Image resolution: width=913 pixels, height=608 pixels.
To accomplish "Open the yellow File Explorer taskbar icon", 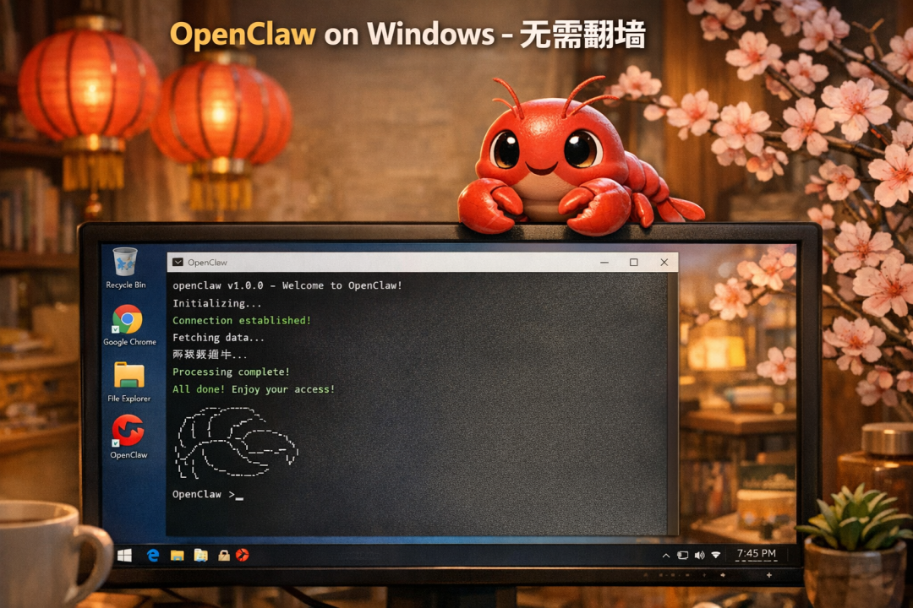I will pyautogui.click(x=177, y=556).
